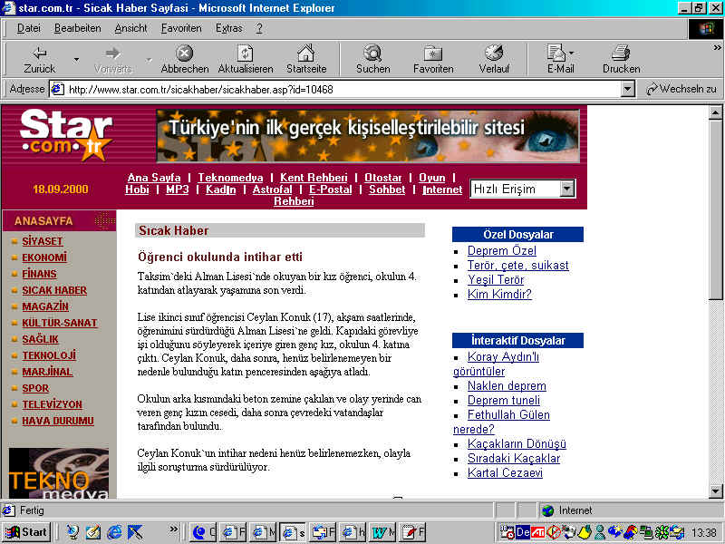The width and height of the screenshot is (725, 544).
Task: Open the Zurück history dropdown arrow
Action: coord(76,60)
